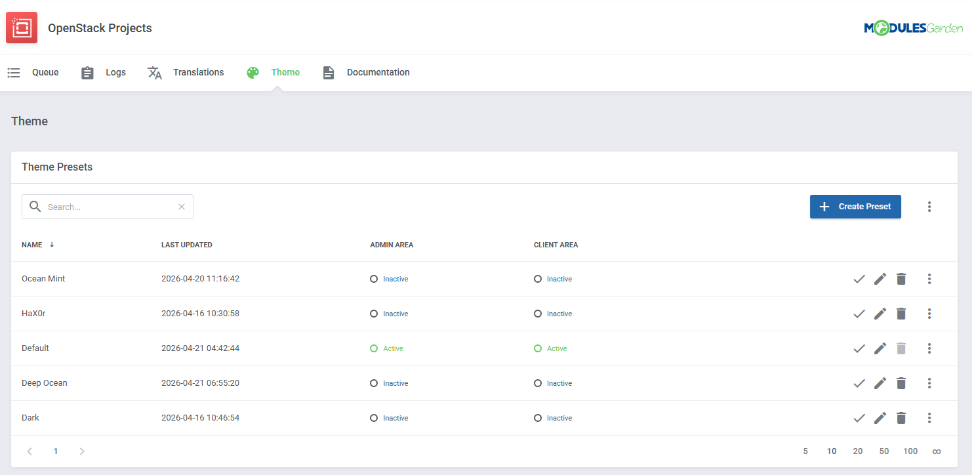The width and height of the screenshot is (972, 475).
Task: Click the Translations language icon
Action: click(155, 73)
